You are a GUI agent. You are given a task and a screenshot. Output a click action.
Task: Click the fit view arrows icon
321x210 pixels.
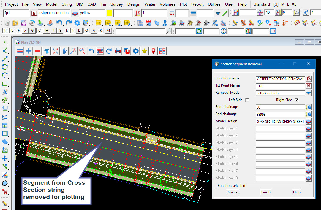tap(56, 51)
